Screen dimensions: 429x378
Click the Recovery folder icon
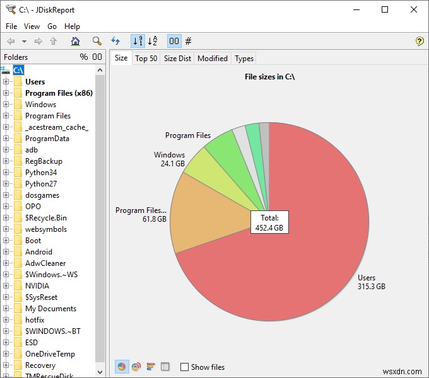click(18, 365)
